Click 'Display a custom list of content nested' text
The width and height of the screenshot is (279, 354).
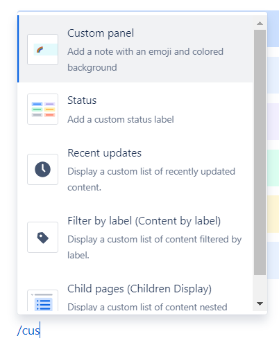click(x=147, y=307)
